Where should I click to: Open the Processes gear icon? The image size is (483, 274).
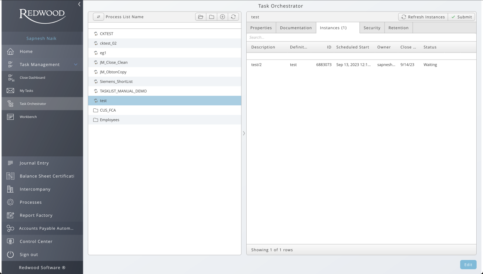10,202
